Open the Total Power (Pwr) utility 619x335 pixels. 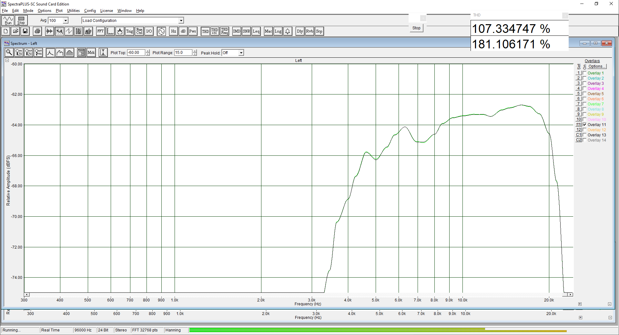[x=193, y=31]
